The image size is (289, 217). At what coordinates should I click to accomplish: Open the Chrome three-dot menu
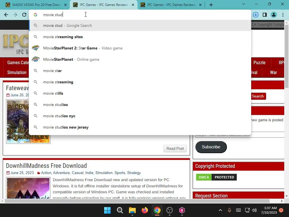[283, 15]
